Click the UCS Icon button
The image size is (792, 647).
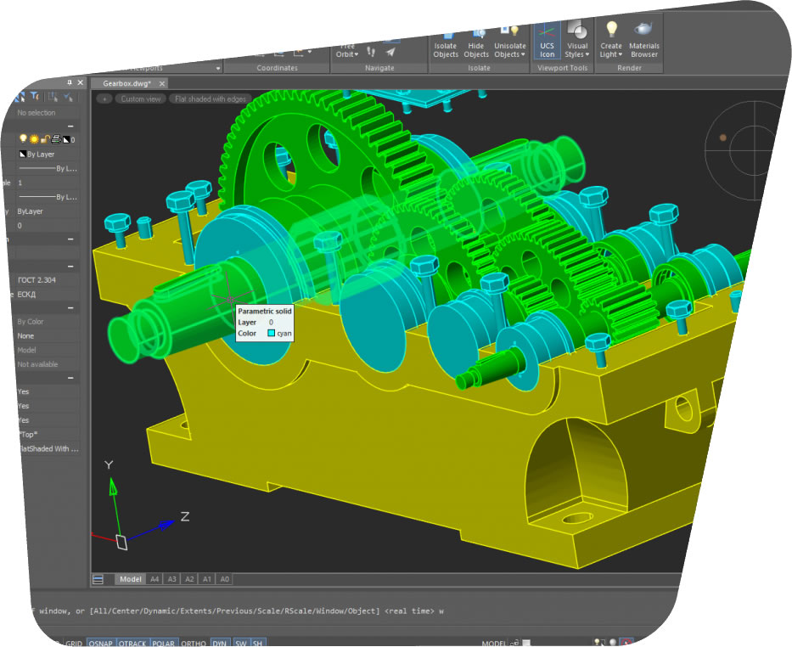pos(547,41)
